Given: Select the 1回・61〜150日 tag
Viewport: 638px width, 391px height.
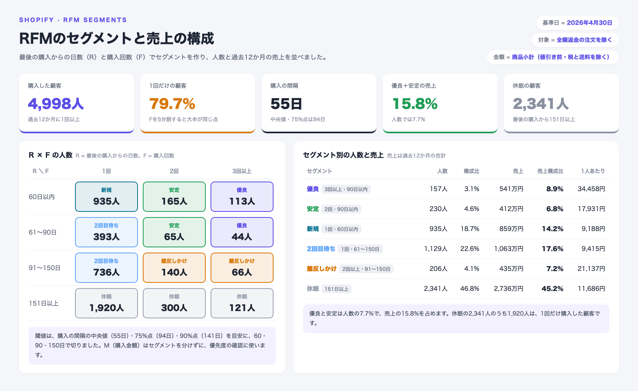Looking at the screenshot, I should 360,249.
